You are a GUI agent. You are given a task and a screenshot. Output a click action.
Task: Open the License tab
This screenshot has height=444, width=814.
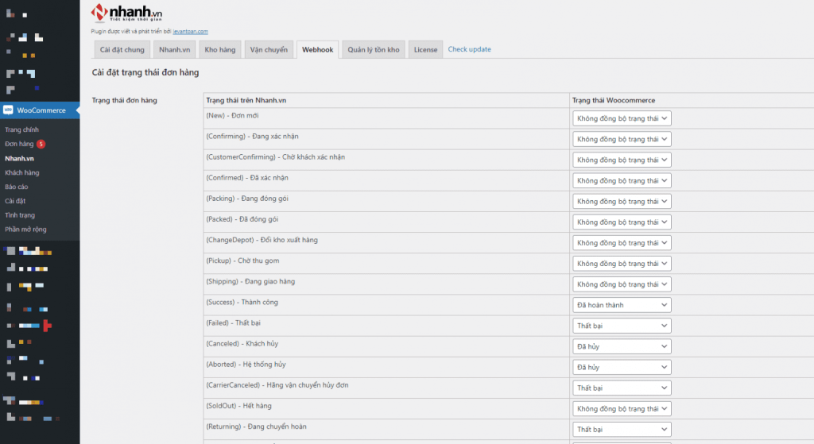tap(425, 49)
